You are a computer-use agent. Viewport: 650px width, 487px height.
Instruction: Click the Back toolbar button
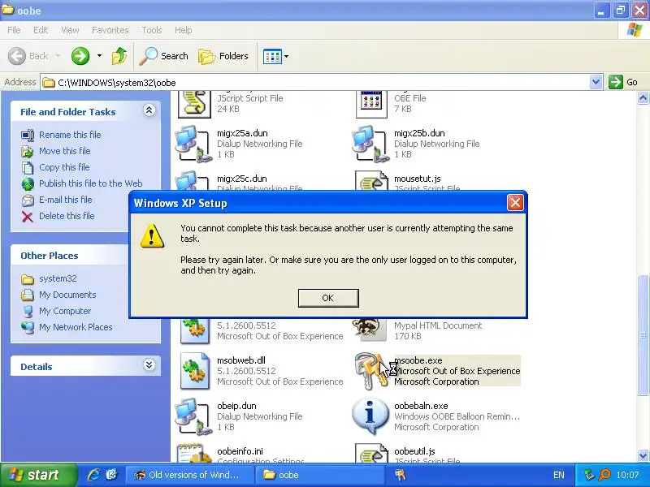29,56
